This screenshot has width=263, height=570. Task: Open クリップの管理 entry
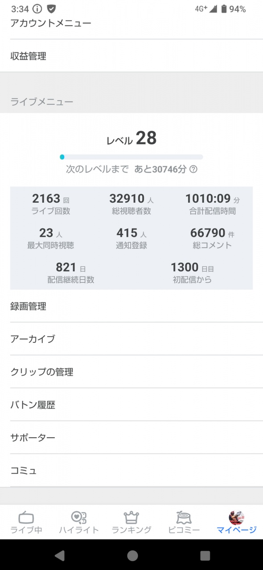[131, 372]
